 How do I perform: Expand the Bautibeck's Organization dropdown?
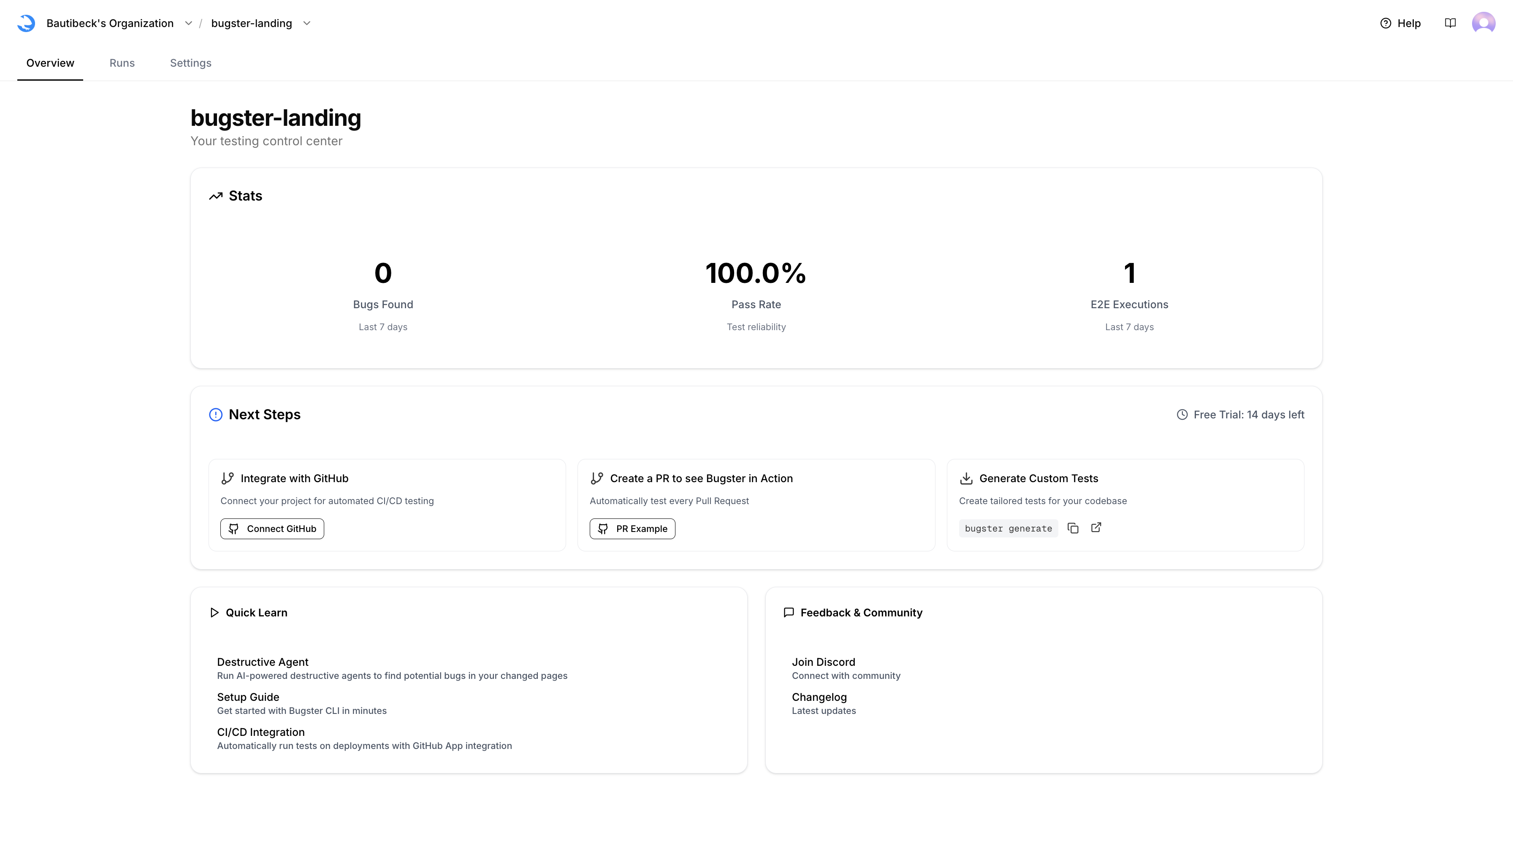[x=188, y=24]
